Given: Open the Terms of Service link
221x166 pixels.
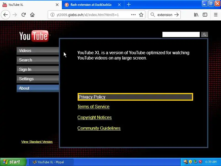Looking at the screenshot, I should tap(93, 107).
